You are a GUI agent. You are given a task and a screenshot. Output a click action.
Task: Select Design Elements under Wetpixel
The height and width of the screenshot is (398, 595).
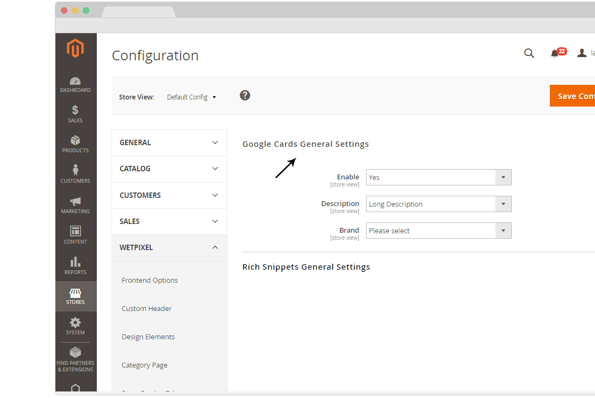pos(148,337)
